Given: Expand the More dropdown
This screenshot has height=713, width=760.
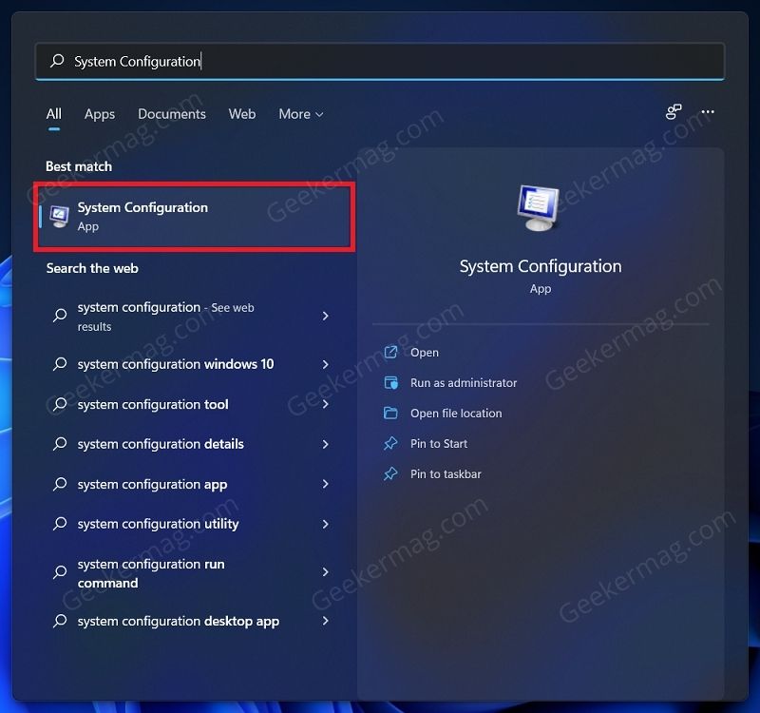Looking at the screenshot, I should (x=301, y=114).
